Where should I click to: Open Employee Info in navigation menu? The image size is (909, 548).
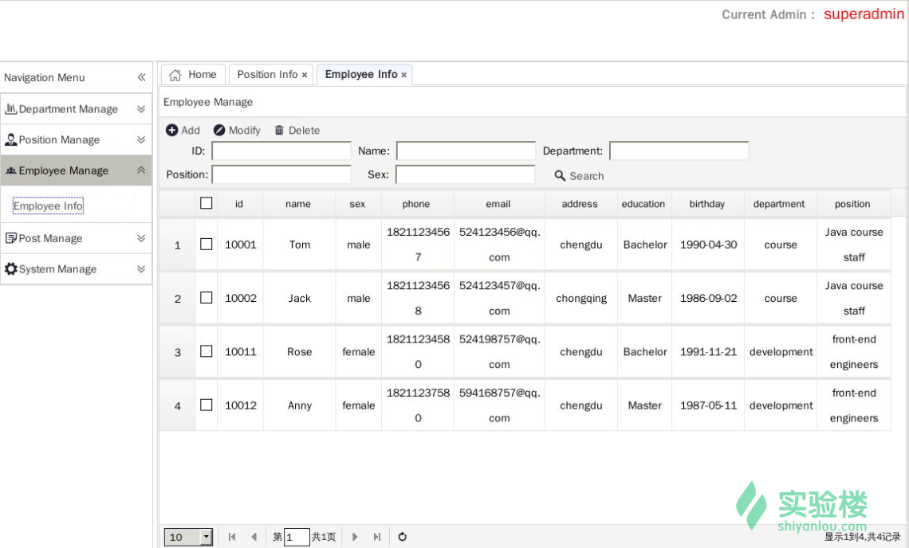(x=48, y=205)
